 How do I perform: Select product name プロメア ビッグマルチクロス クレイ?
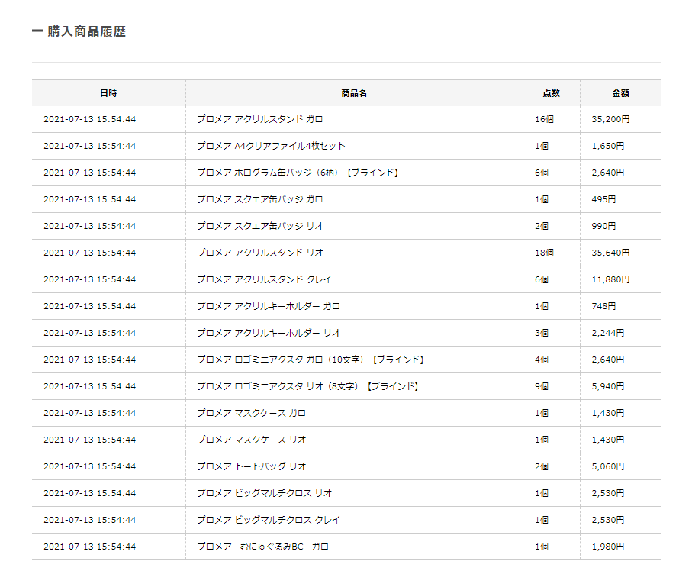coord(269,520)
